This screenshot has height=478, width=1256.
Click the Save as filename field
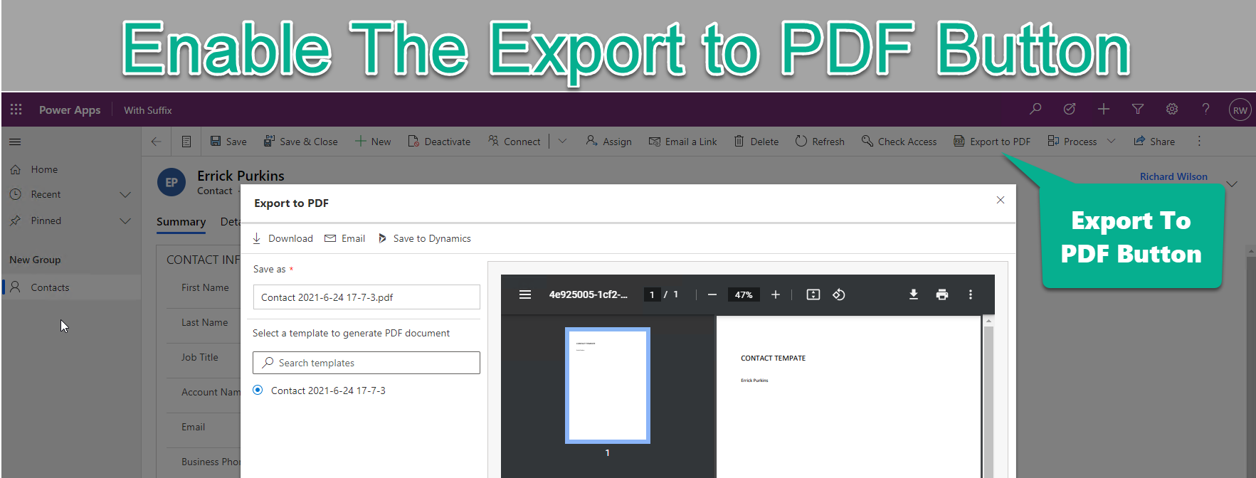pyautogui.click(x=366, y=297)
